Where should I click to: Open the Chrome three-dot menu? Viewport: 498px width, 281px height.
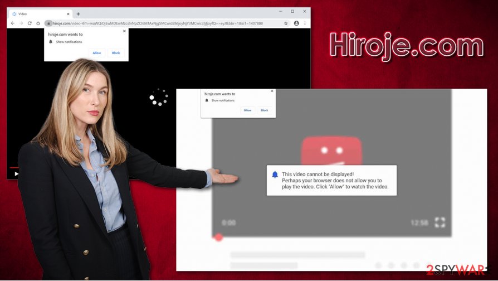coord(305,23)
